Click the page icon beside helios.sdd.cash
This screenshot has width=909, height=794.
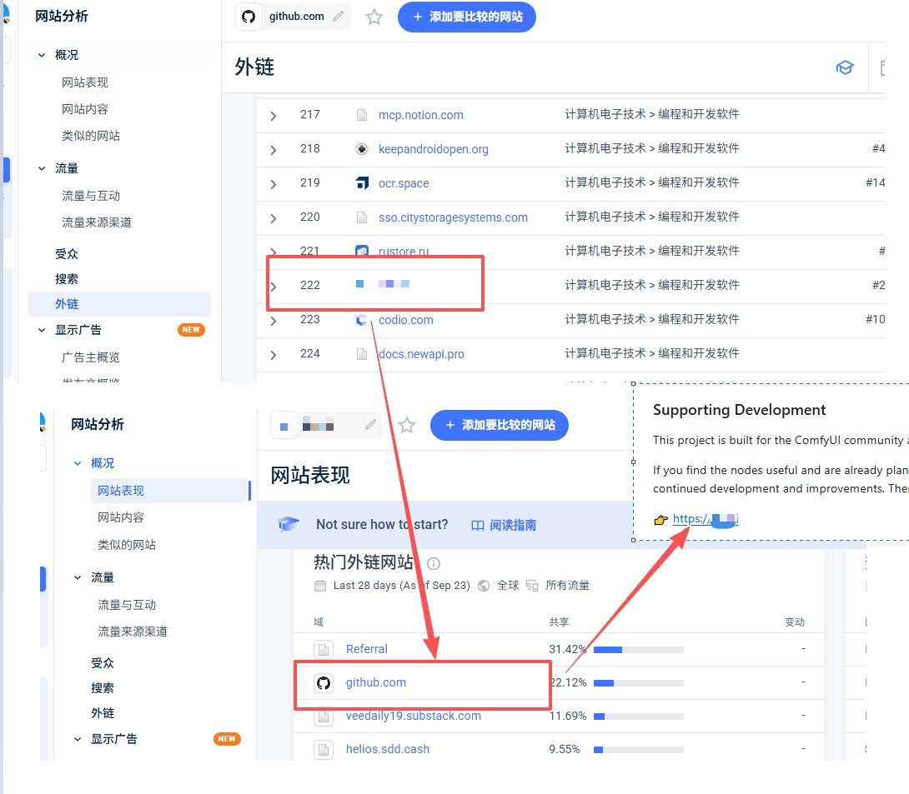coord(324,749)
